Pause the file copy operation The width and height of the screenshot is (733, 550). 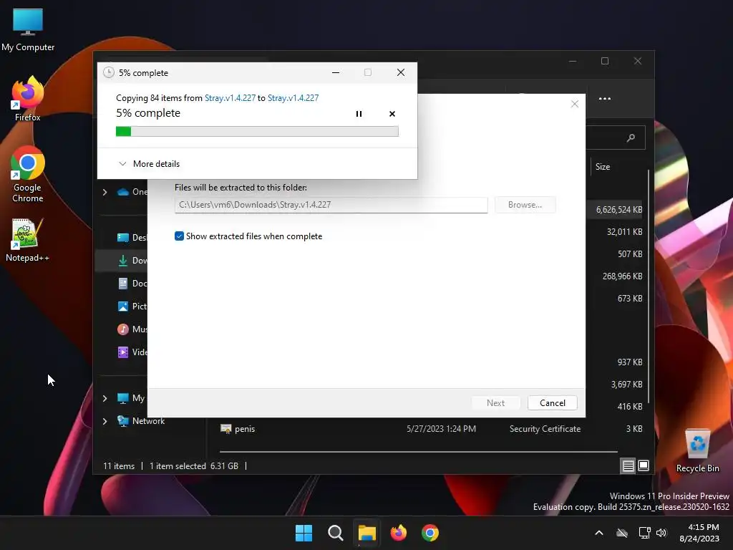coord(359,114)
